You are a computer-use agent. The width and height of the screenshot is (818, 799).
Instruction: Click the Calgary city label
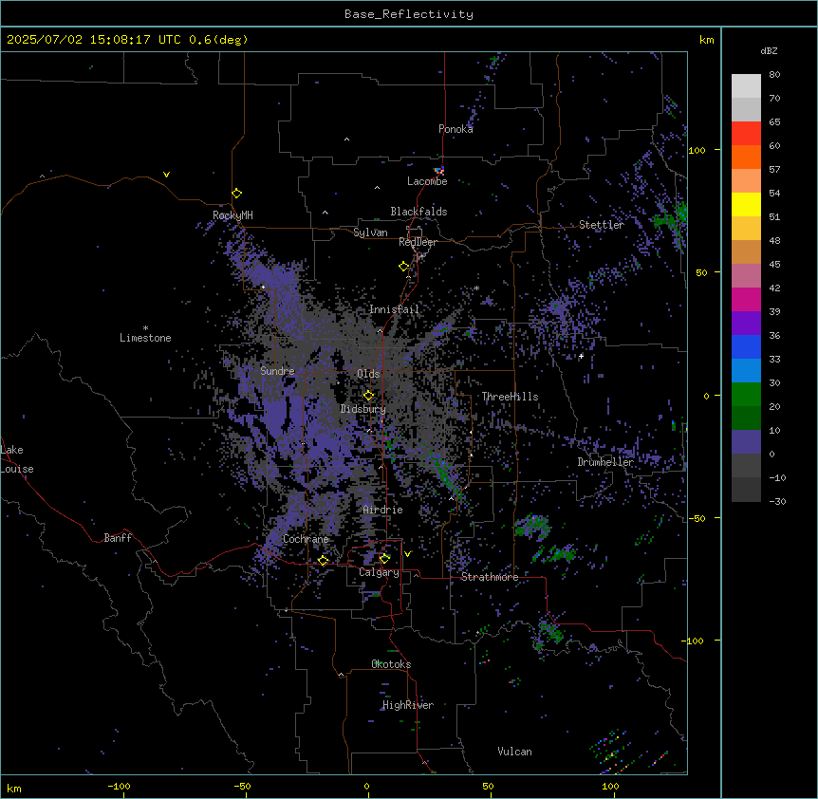point(380,572)
